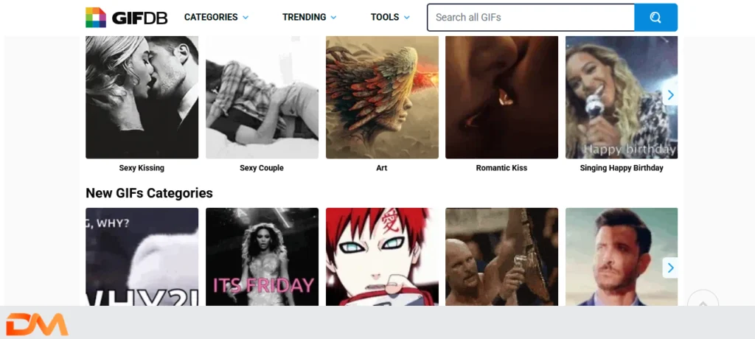Open the Sexy Kissing category link
Screen dimensions: 755x339
coord(142,168)
